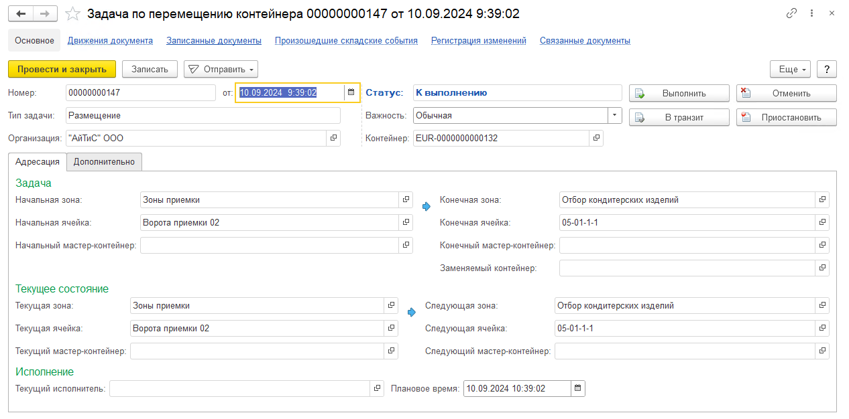The width and height of the screenshot is (849, 419).
Task: Open Начальный мастер-контейнер record via its icon
Action: point(406,245)
